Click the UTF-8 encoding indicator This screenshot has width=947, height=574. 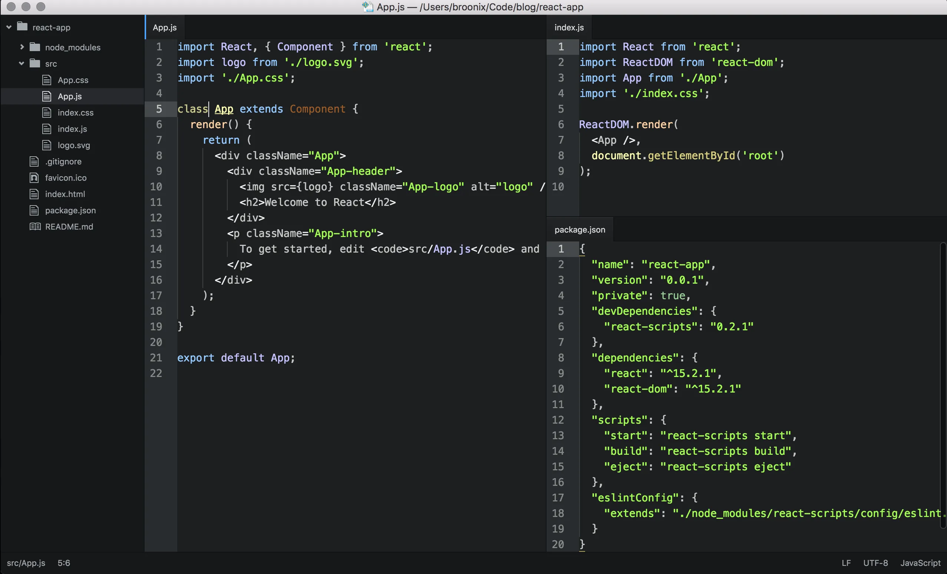(x=875, y=563)
